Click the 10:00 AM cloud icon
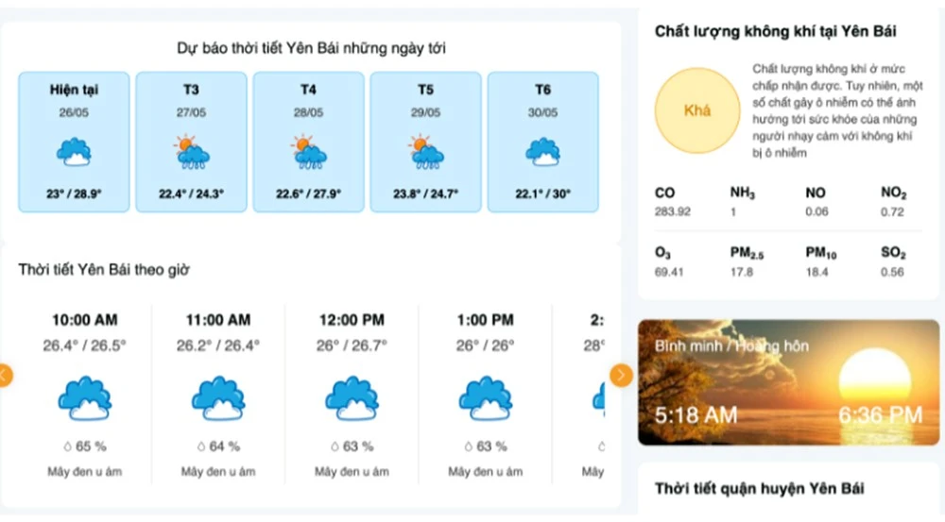Image resolution: width=945 pixels, height=522 pixels. [85, 397]
